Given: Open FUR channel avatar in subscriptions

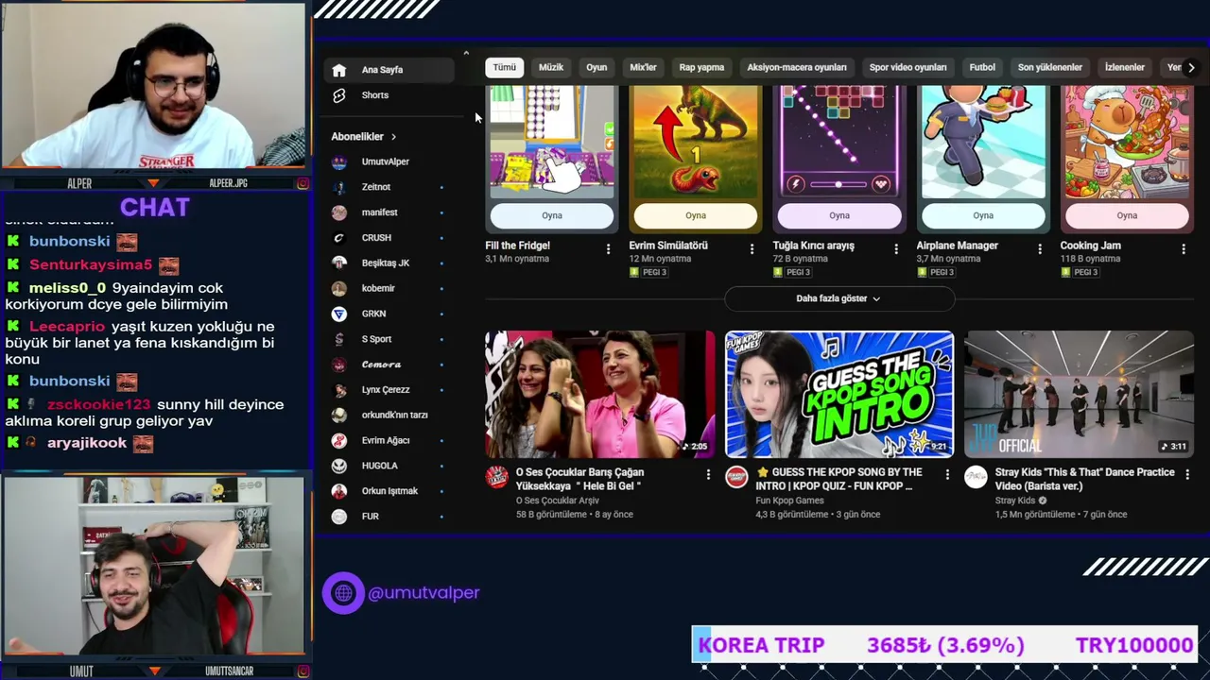Looking at the screenshot, I should (x=339, y=517).
